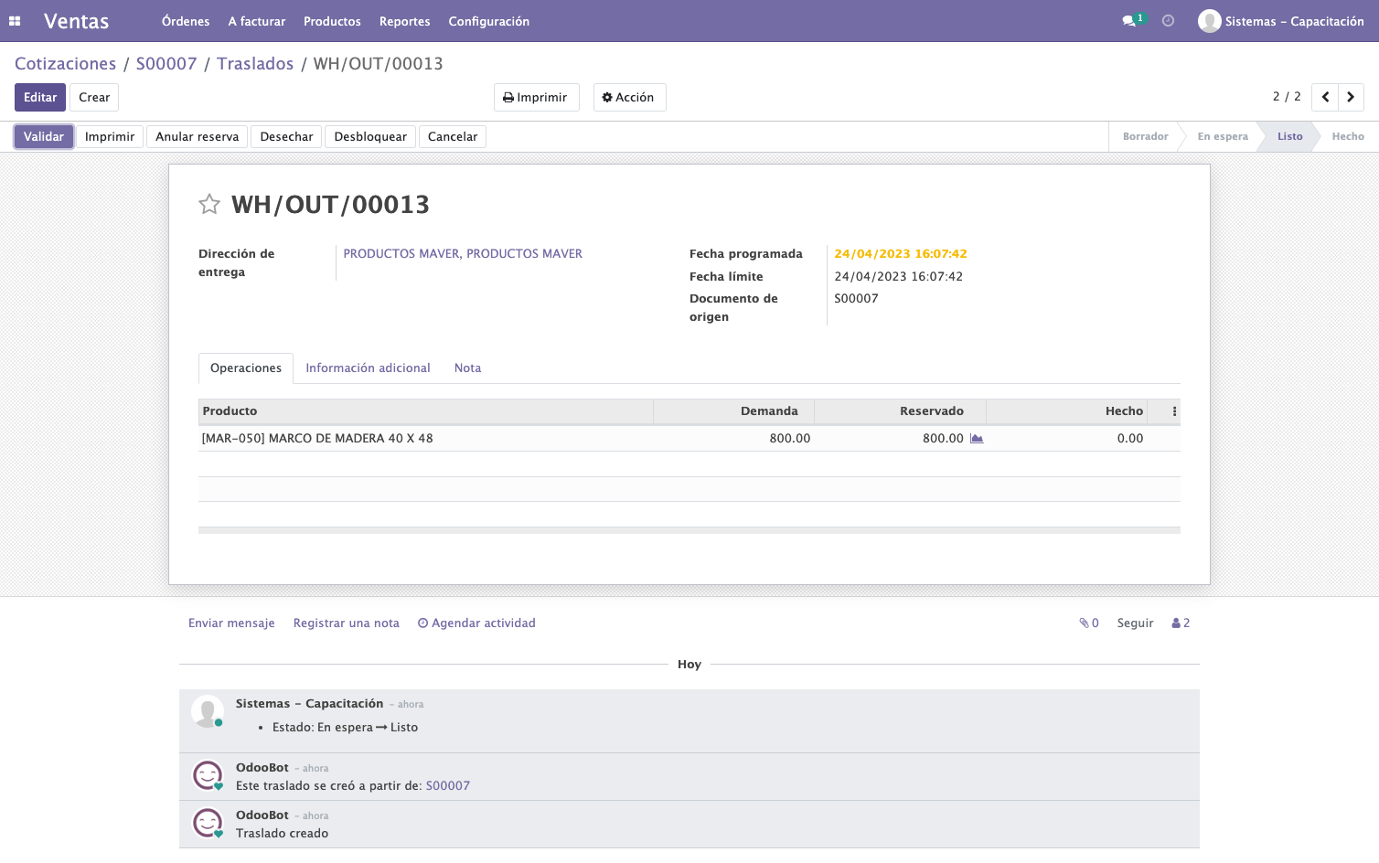
Task: Open the apps grid menu icon
Action: click(x=15, y=21)
